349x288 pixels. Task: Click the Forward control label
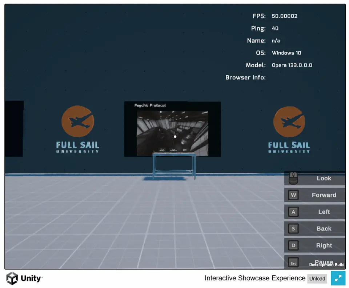pyautogui.click(x=324, y=195)
